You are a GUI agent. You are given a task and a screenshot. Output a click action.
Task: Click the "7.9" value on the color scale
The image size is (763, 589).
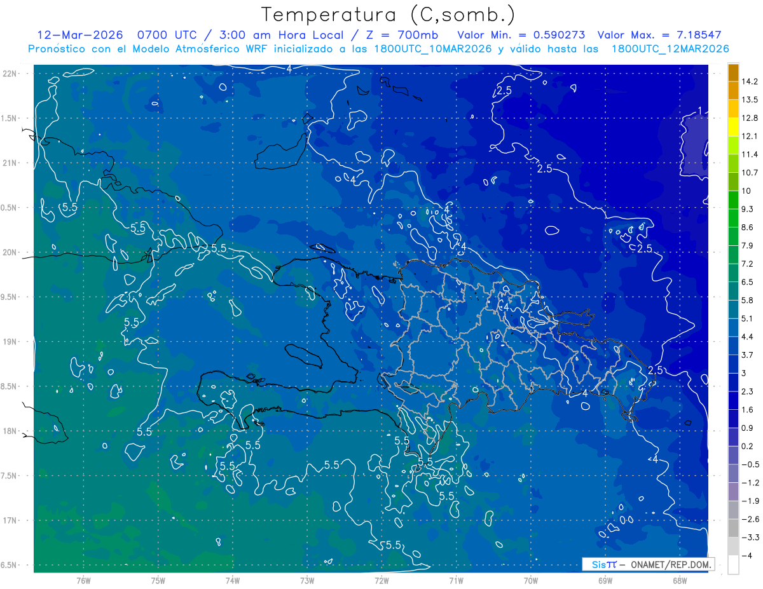(748, 246)
